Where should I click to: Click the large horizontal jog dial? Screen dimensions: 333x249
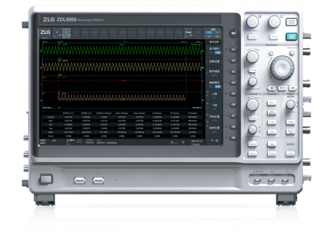coord(282,68)
